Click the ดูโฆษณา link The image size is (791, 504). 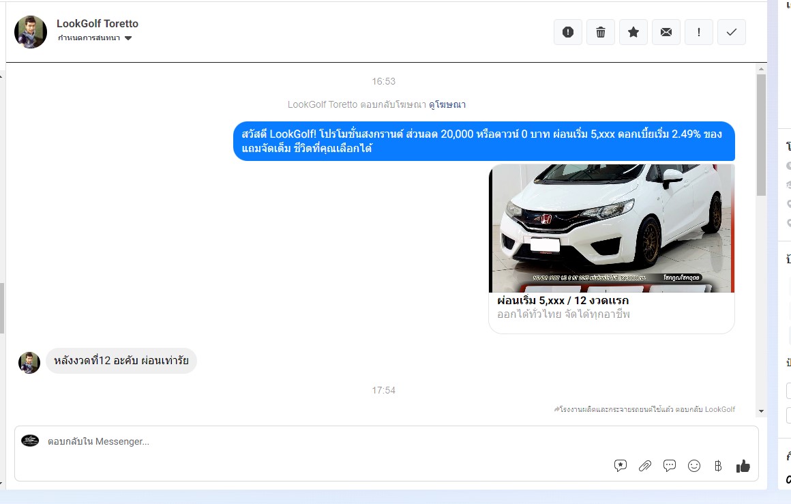click(x=447, y=104)
